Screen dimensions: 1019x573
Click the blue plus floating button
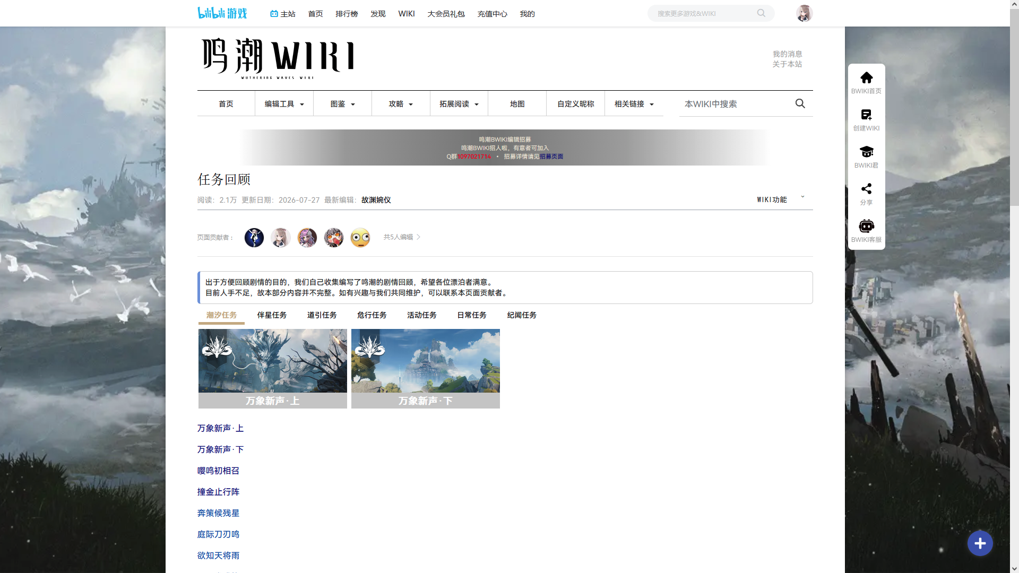(980, 543)
